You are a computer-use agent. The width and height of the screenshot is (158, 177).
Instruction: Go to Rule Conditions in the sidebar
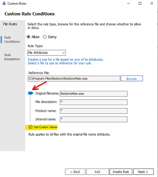pos(12,40)
